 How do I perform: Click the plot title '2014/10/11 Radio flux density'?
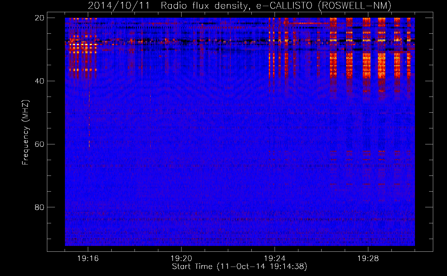pos(240,6)
